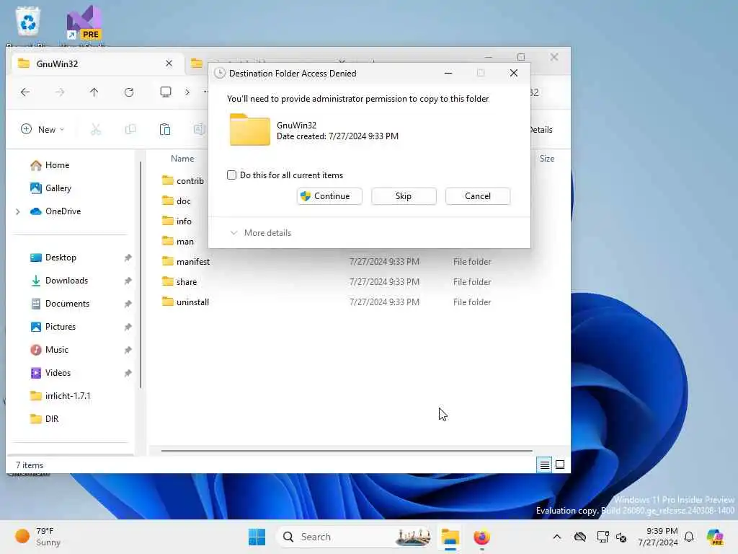738x554 pixels.
Task: Click the Copy toolbar icon
Action: (x=130, y=130)
